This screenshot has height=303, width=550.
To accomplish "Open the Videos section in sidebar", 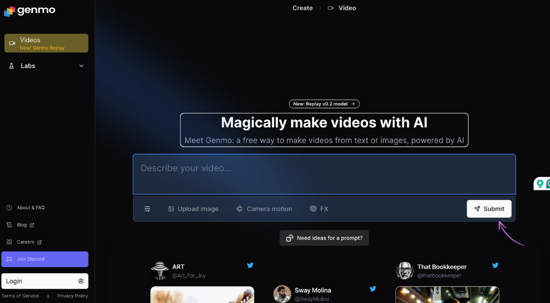I will pos(46,43).
